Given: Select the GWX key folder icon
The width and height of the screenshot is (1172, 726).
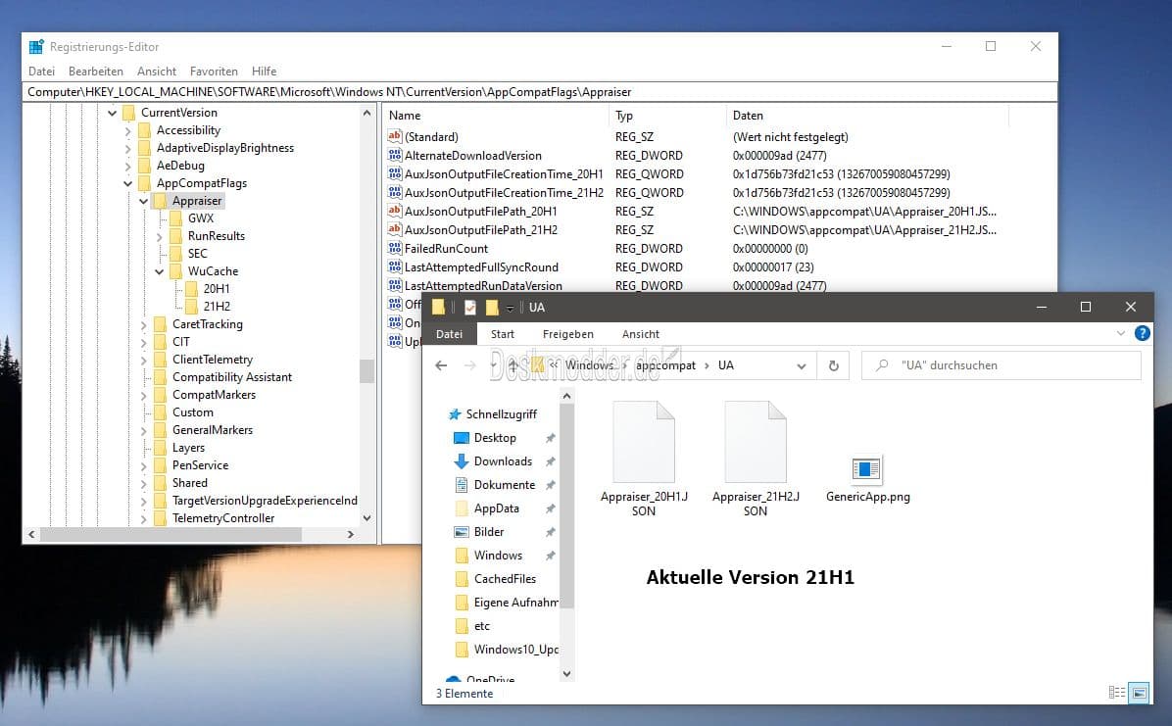Looking at the screenshot, I should pyautogui.click(x=176, y=218).
